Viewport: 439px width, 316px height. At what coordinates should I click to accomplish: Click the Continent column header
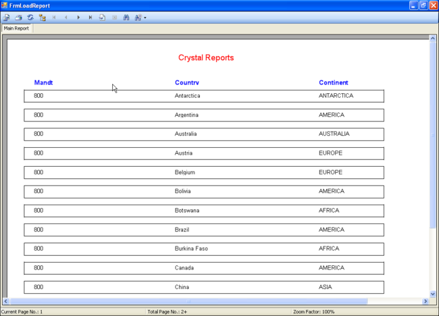pyautogui.click(x=334, y=82)
